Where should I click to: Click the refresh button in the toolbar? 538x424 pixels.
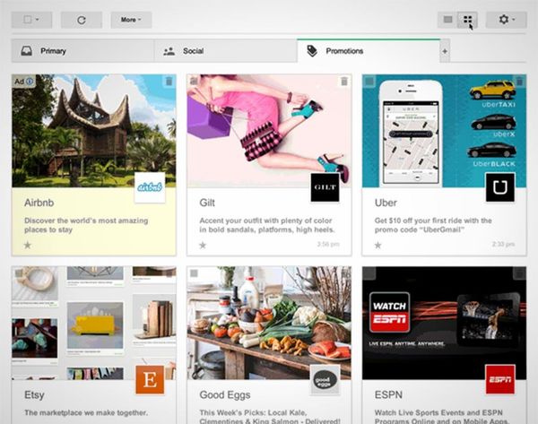[82, 19]
